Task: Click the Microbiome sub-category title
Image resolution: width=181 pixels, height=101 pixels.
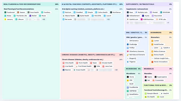Action: pos(131,74)
